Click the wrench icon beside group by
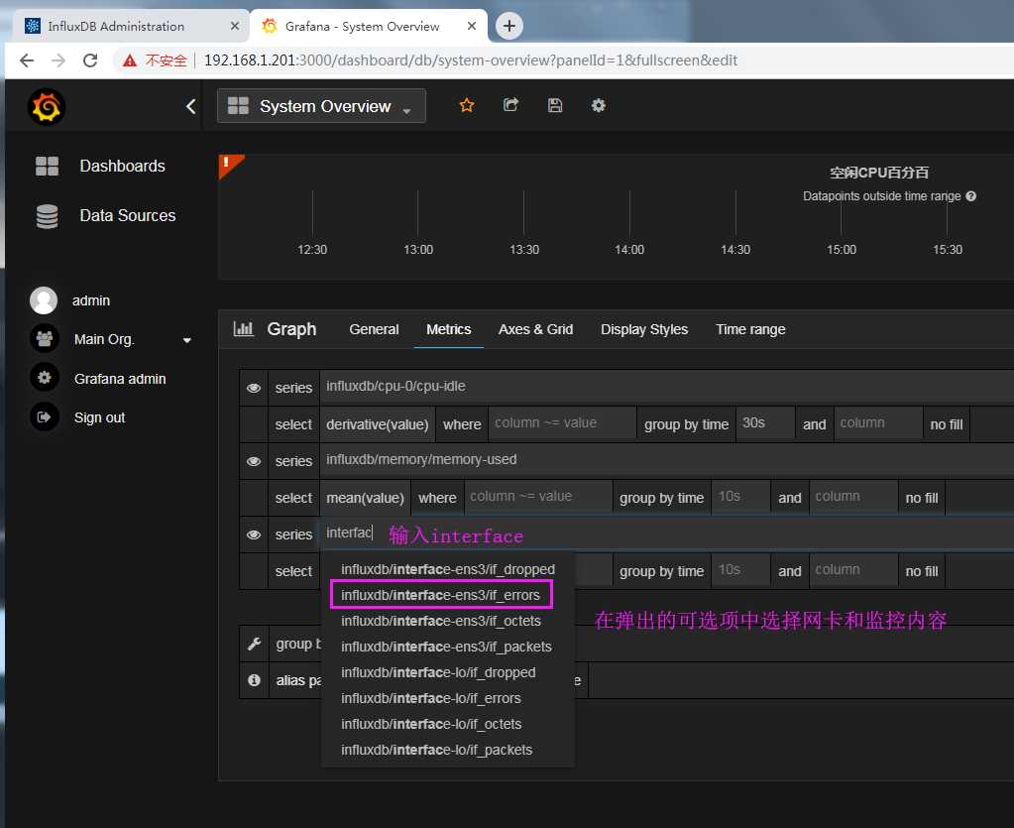 pyautogui.click(x=254, y=644)
